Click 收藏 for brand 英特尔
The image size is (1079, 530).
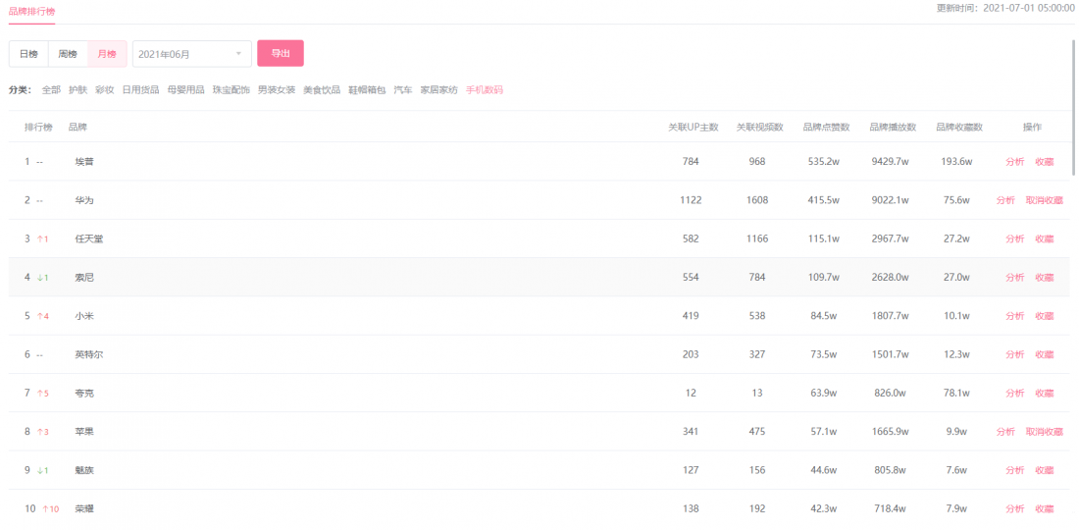click(x=1044, y=354)
